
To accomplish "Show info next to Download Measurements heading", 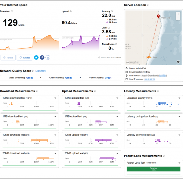I will pyautogui.click(x=37, y=91).
